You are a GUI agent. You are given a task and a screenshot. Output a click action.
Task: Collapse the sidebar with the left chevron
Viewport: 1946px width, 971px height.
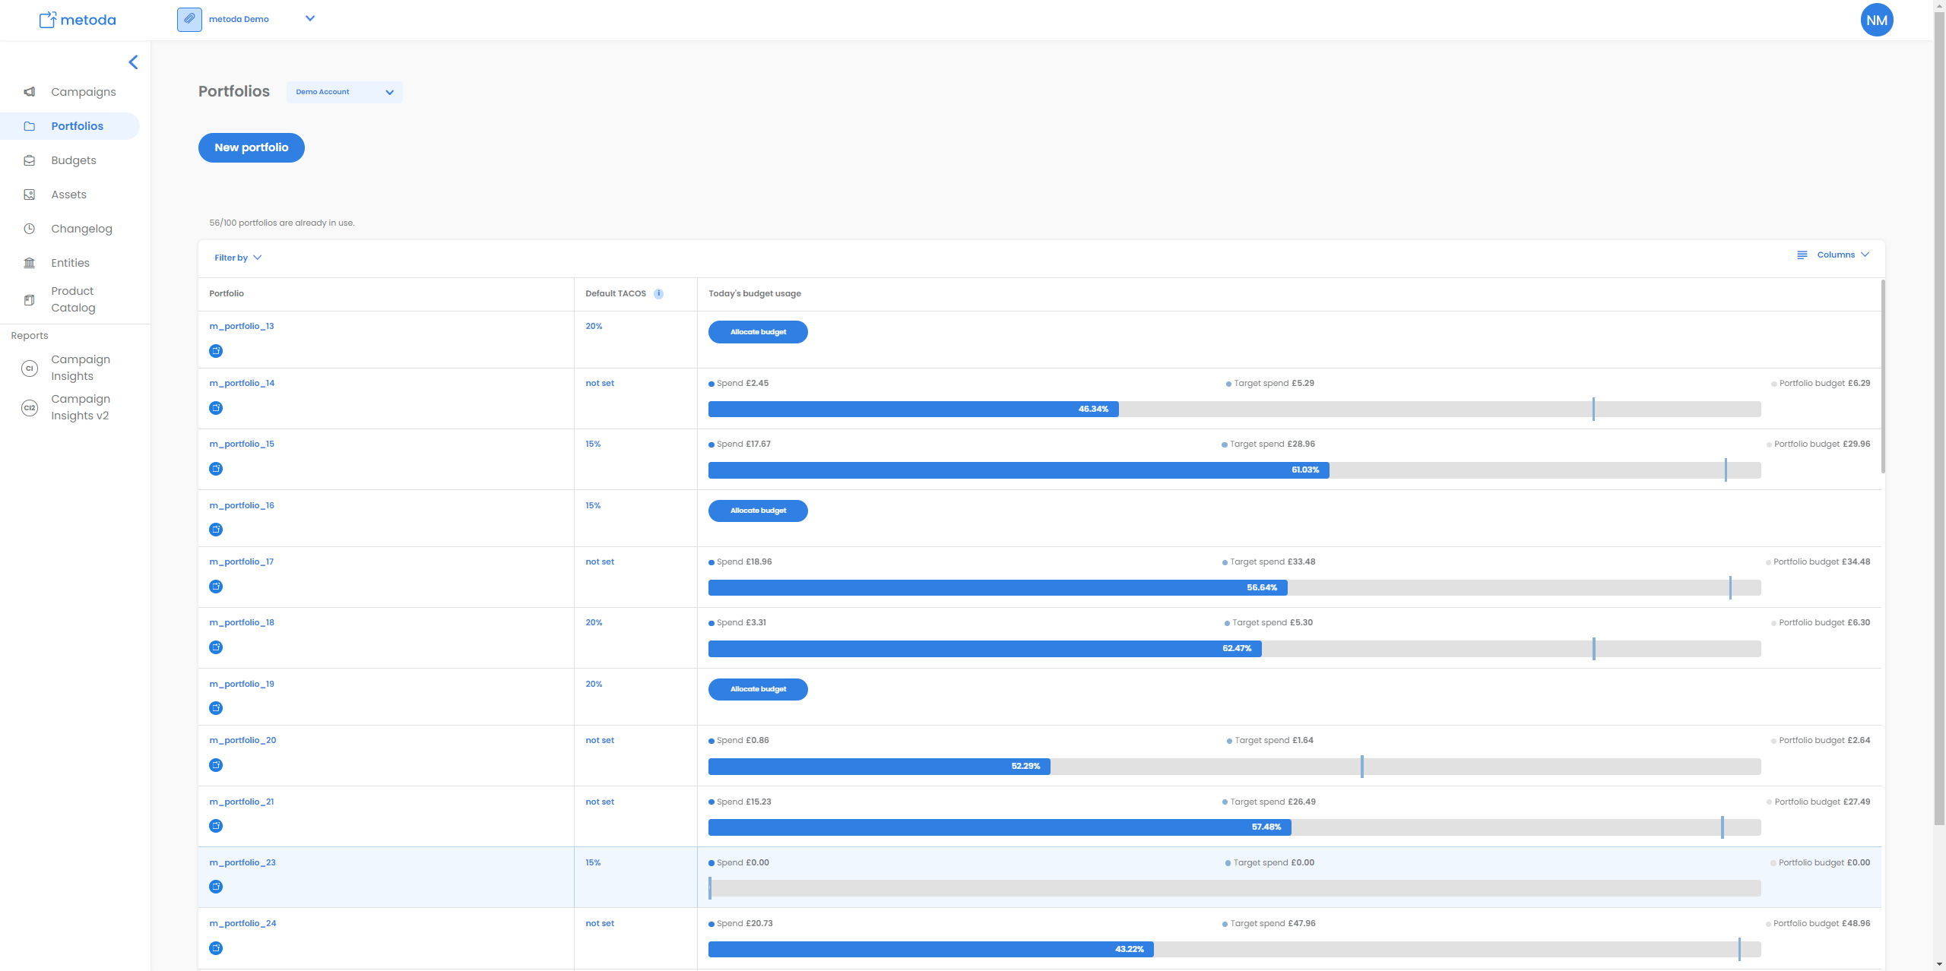(134, 62)
